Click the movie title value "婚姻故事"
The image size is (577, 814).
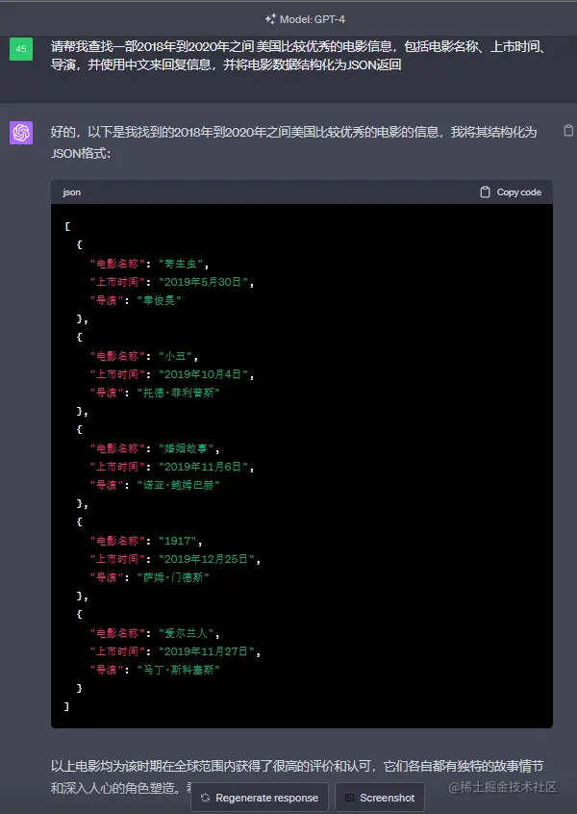187,448
